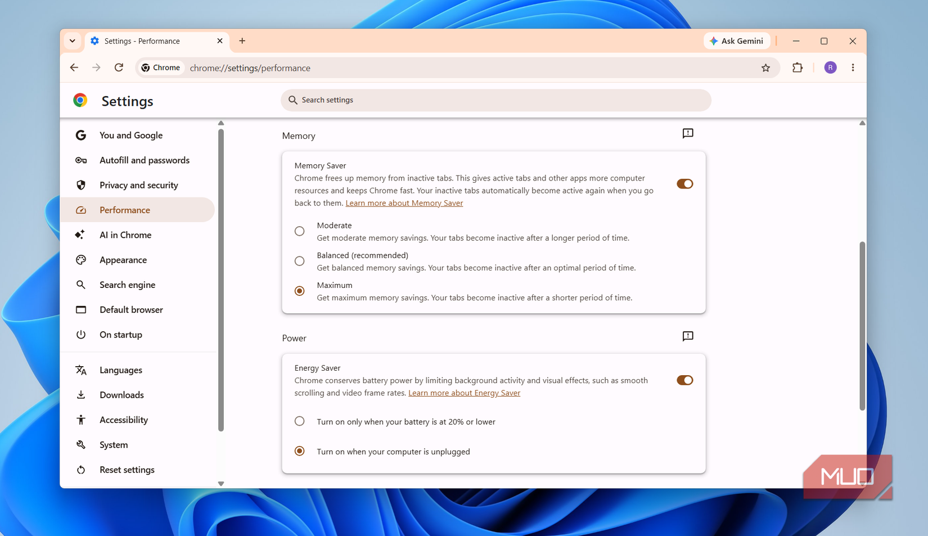The height and width of the screenshot is (536, 928).
Task: Click the Search engine magnifier icon
Action: click(x=81, y=285)
